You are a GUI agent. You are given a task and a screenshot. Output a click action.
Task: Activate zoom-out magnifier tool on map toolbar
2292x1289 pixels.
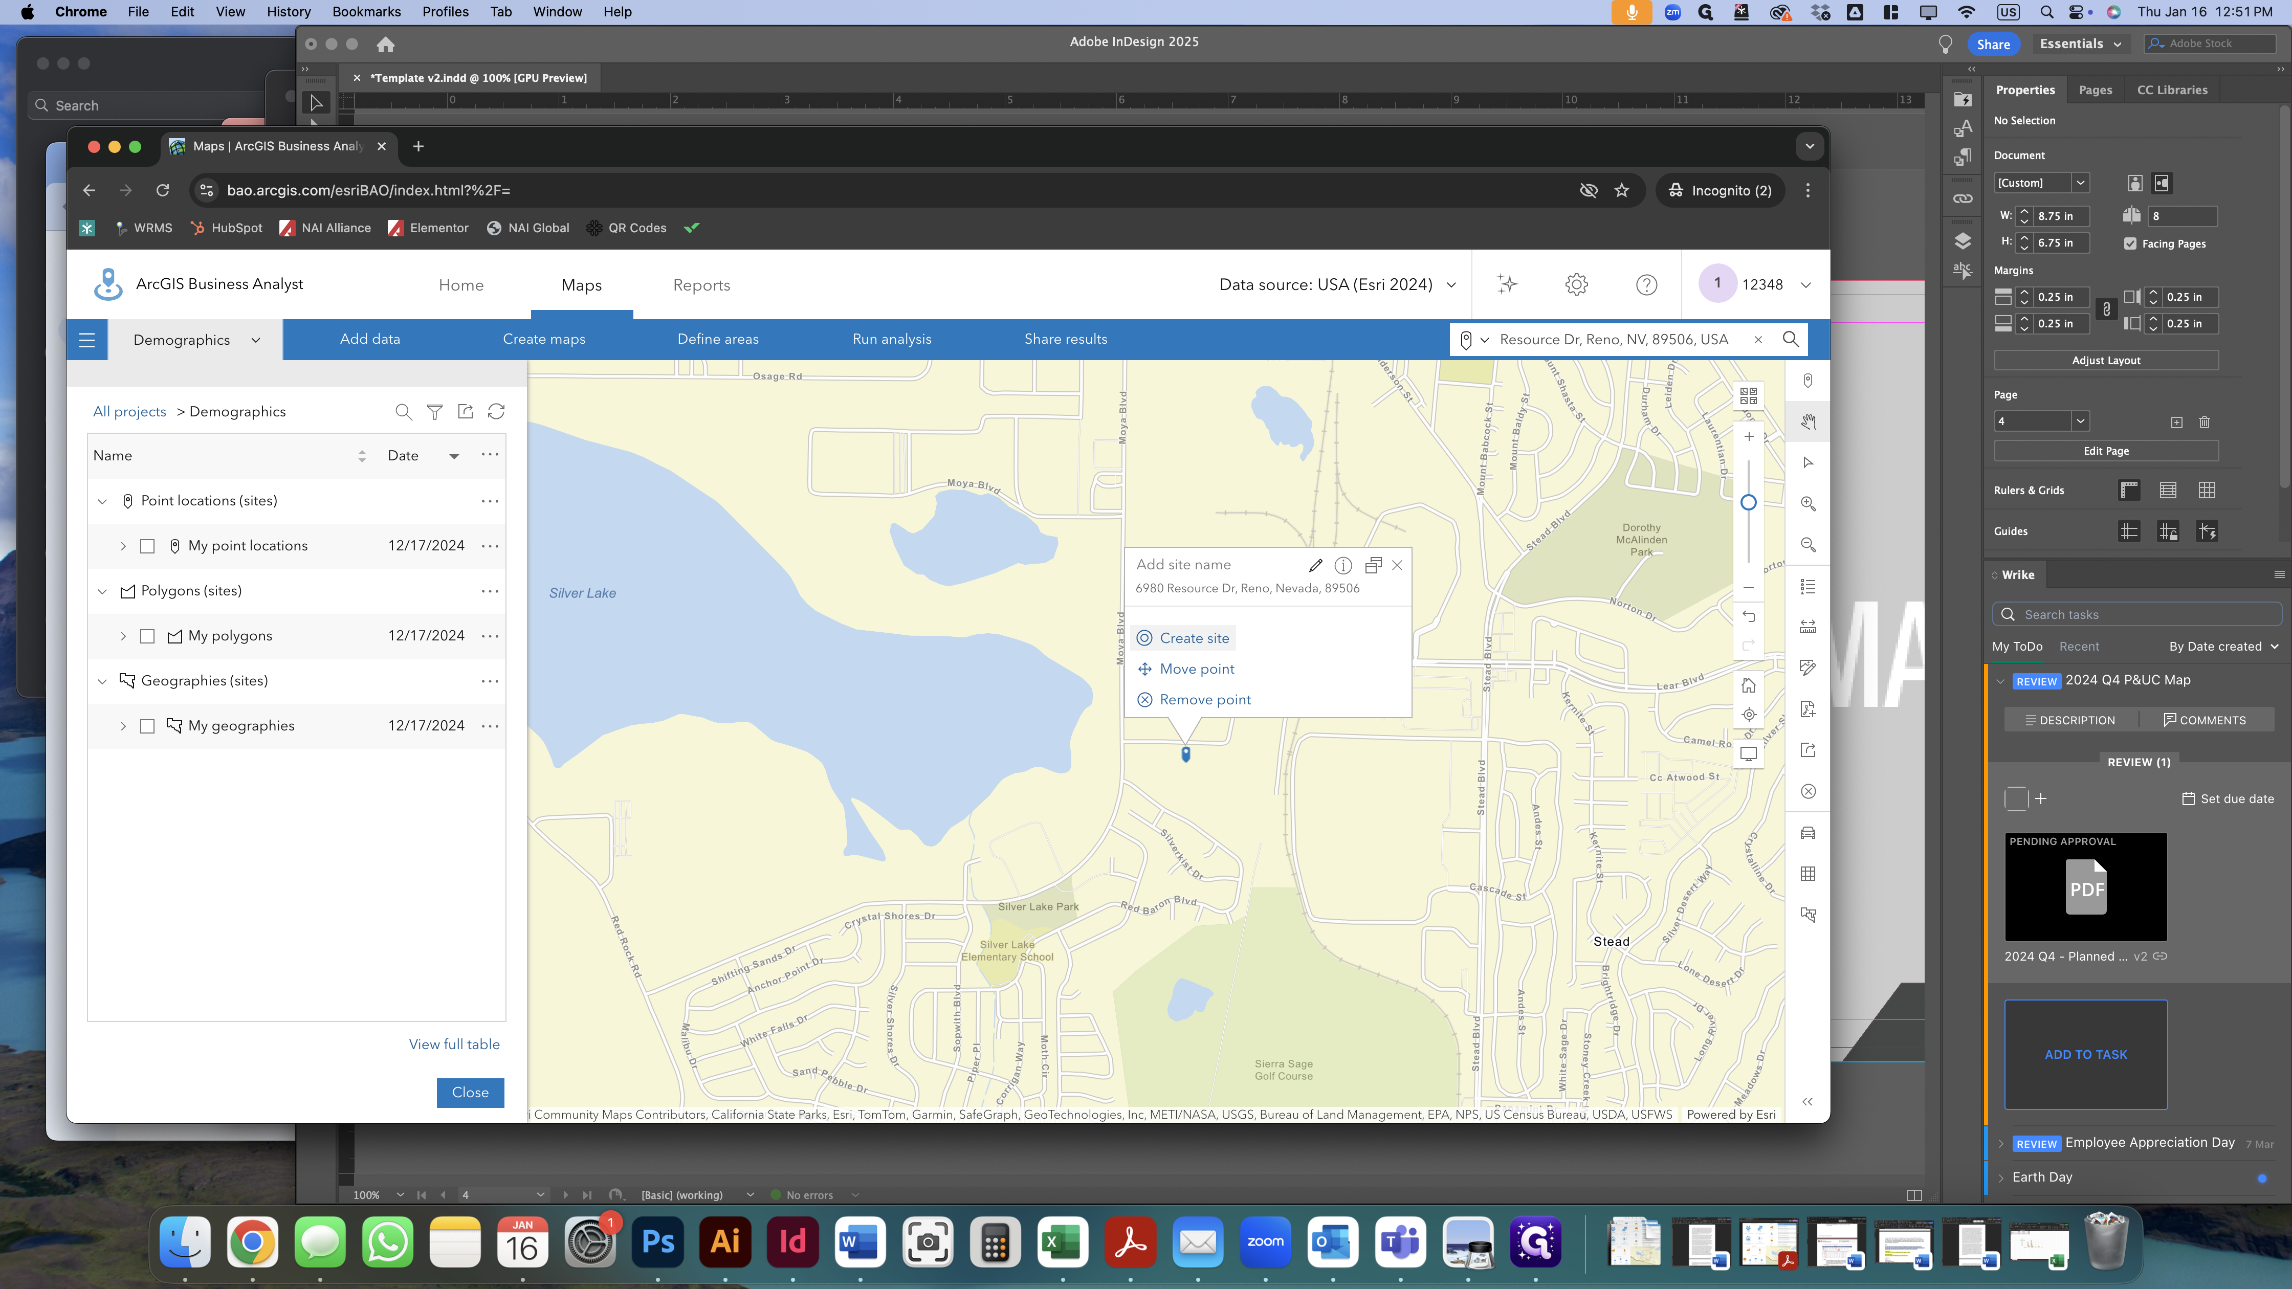tap(1808, 544)
